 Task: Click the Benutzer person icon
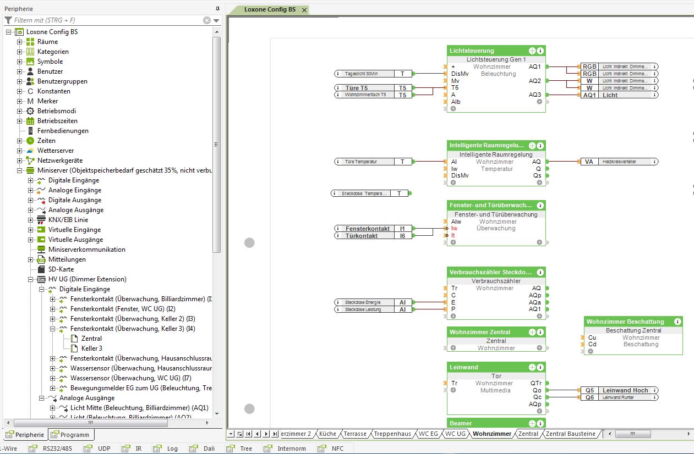click(x=30, y=71)
